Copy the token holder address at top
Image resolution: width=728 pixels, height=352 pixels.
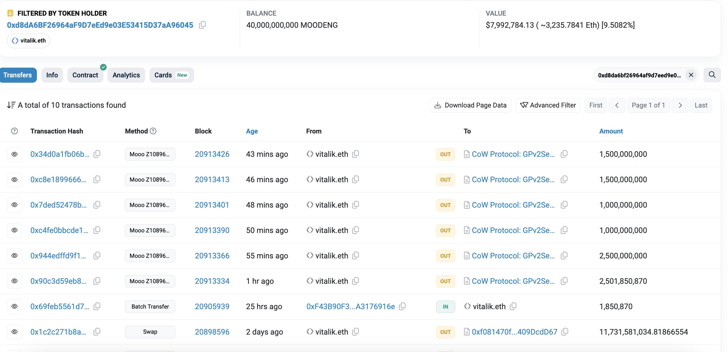(x=202, y=25)
